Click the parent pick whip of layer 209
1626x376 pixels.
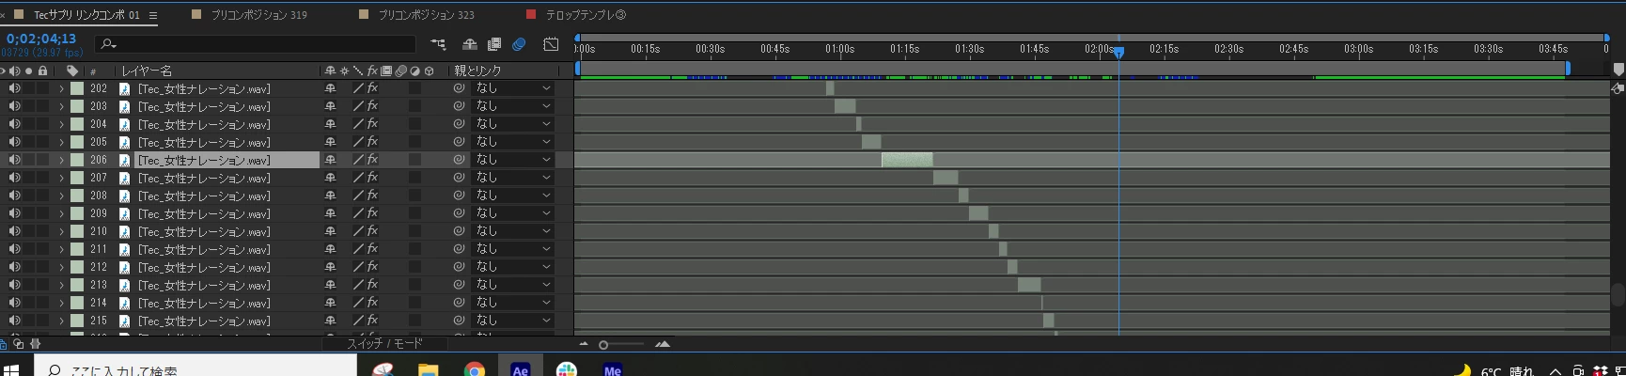click(459, 213)
